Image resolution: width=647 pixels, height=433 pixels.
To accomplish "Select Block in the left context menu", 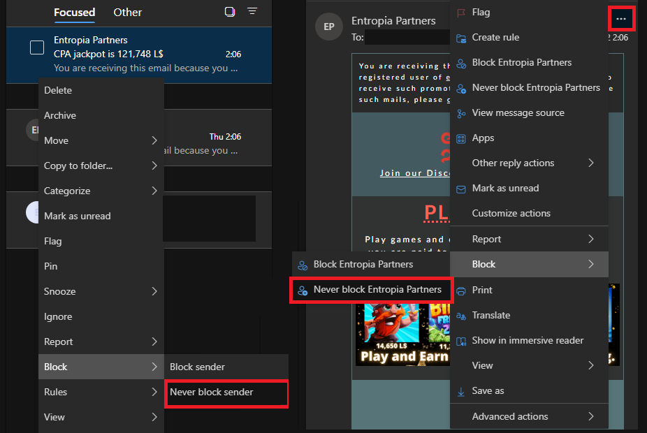I will tap(101, 367).
